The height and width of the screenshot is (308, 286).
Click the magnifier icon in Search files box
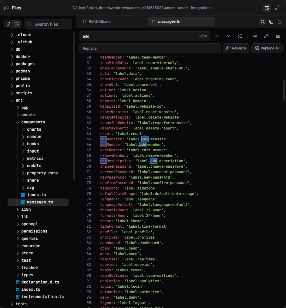29,24
